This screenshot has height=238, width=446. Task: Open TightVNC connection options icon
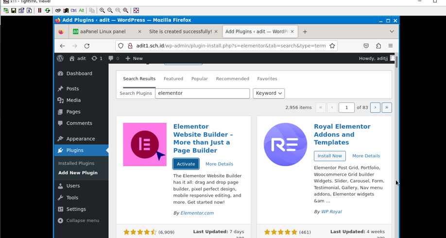point(21,11)
